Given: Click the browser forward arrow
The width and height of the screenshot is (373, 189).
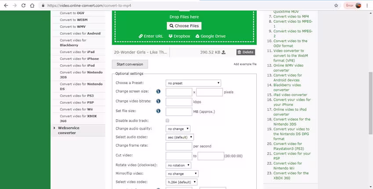Looking at the screenshot, I should pos(15,5).
